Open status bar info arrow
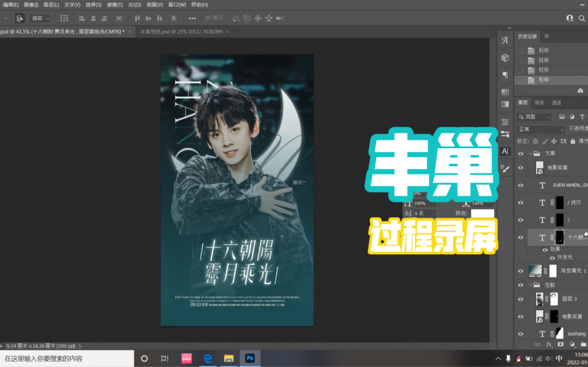Viewport: 588px width, 367px height. [x=80, y=346]
